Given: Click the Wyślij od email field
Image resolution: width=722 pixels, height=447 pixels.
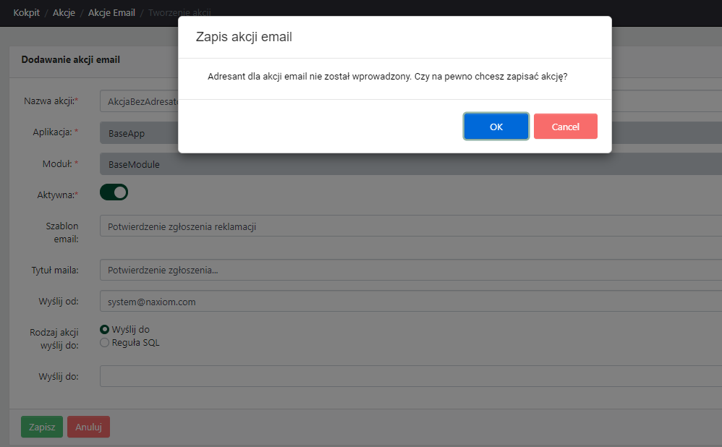Looking at the screenshot, I should [x=405, y=302].
